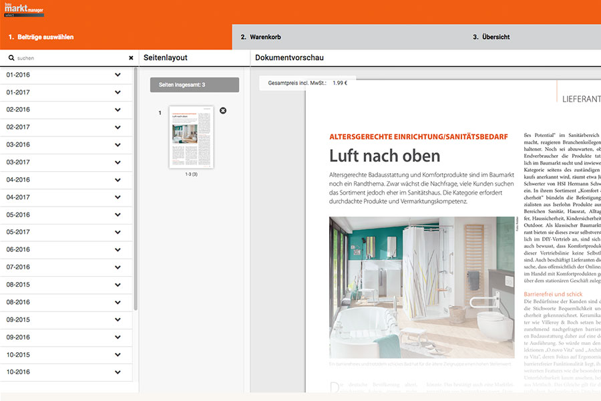Click the 'Luft nach oben' article headline

click(385, 156)
